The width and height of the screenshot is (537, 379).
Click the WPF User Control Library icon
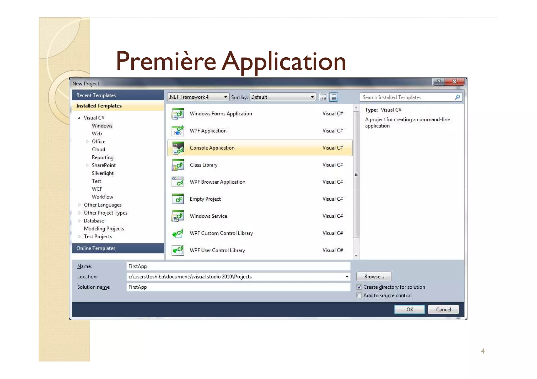pyautogui.click(x=178, y=250)
